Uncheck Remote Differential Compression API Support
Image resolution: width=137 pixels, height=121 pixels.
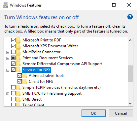point(13,64)
